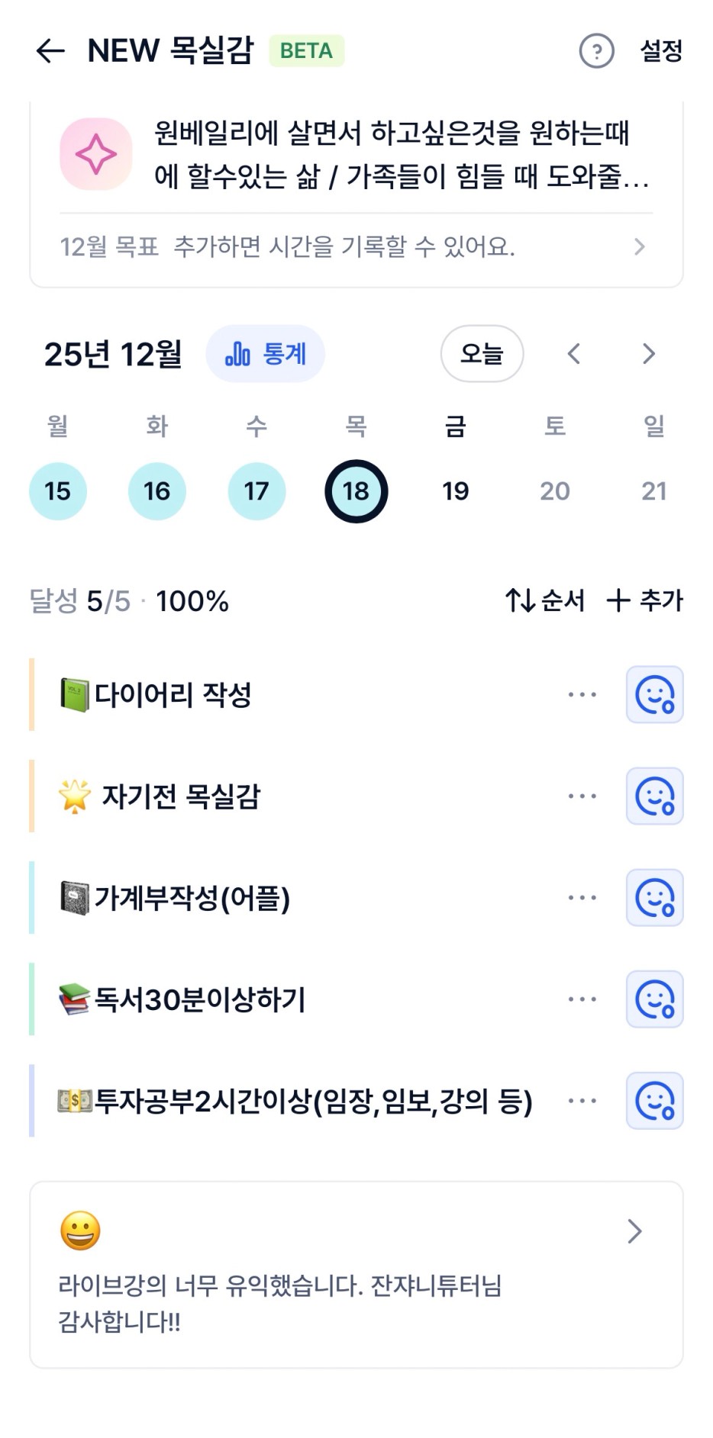This screenshot has width=713, height=1438.
Task: Open 통계 statistics chart button
Action: [x=265, y=354]
